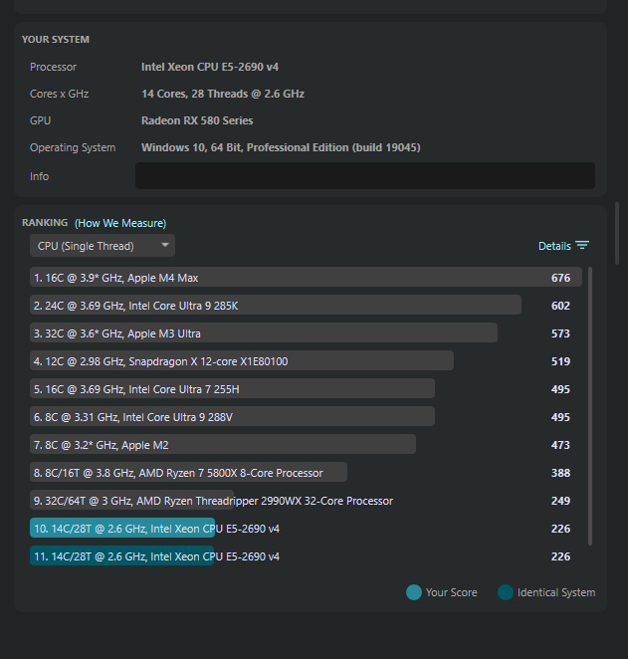The height and width of the screenshot is (659, 628).
Task: Select the Threadripper 2990WX ranking row
Action: click(306, 501)
